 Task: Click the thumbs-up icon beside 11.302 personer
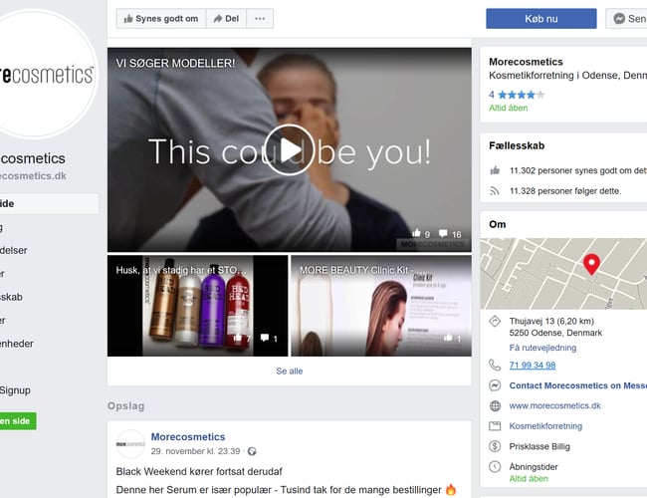(495, 170)
